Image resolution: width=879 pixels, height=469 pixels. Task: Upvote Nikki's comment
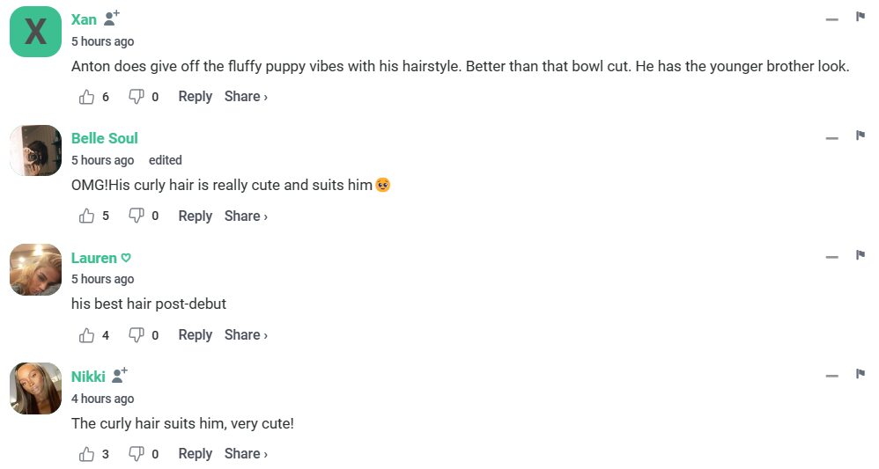pos(86,454)
